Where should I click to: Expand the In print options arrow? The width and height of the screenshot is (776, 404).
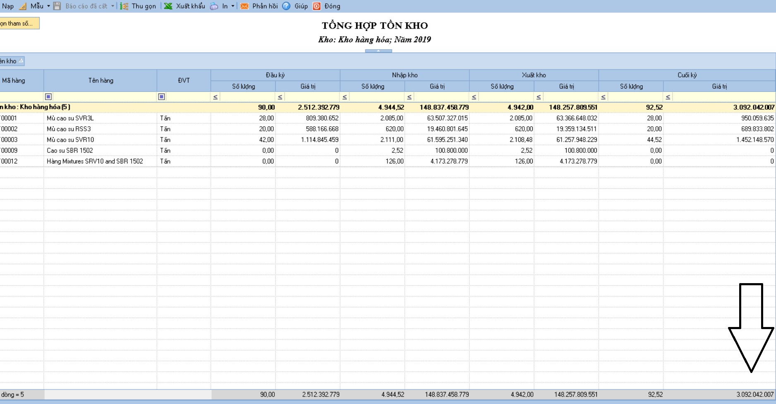[x=233, y=6]
